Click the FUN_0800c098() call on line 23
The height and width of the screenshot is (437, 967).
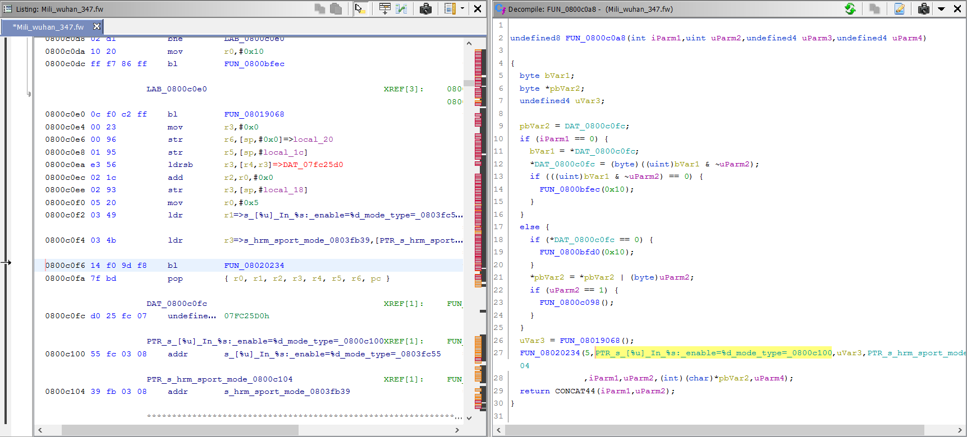click(x=576, y=303)
